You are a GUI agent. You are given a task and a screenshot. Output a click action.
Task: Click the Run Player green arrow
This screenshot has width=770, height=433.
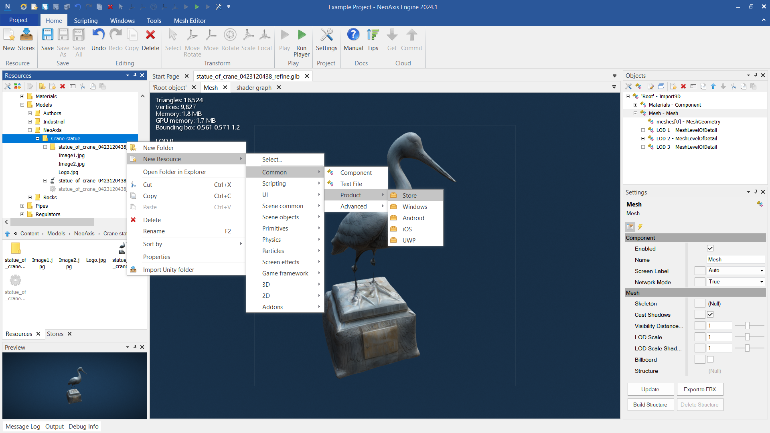click(x=302, y=35)
